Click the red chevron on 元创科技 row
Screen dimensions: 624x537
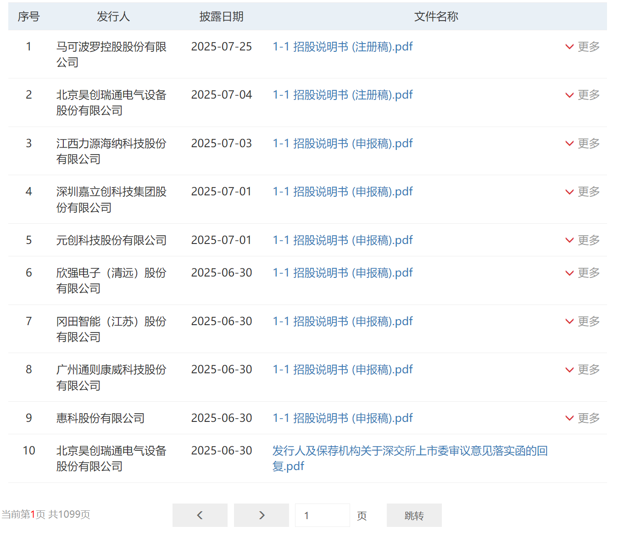(x=569, y=240)
